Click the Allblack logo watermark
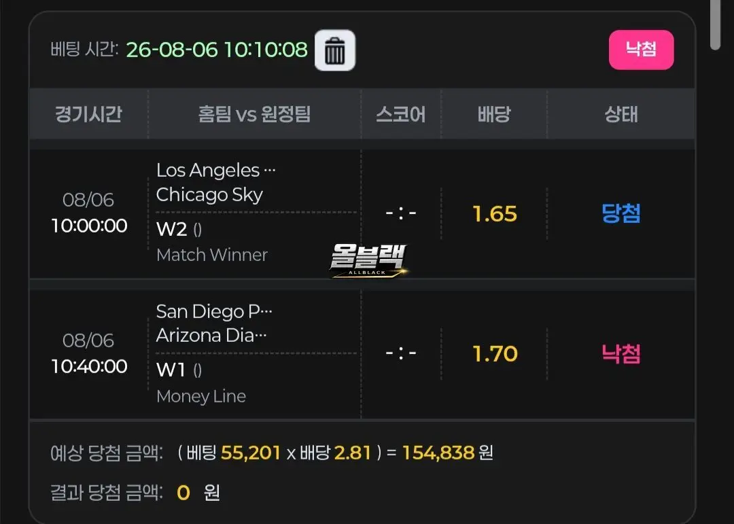Viewport: 734px width, 524px height. coord(368,260)
